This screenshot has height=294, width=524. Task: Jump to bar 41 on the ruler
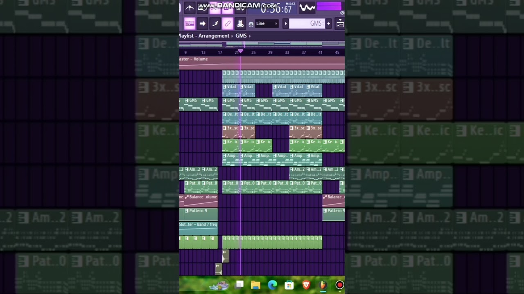(320, 52)
